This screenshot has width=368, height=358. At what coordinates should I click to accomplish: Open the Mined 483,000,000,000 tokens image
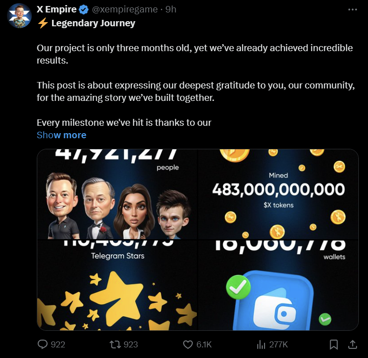pyautogui.click(x=278, y=194)
